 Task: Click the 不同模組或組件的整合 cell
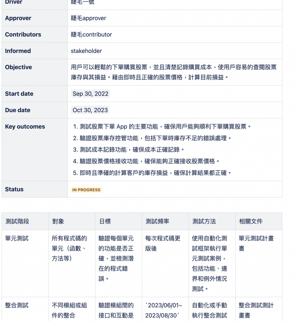[72, 309]
